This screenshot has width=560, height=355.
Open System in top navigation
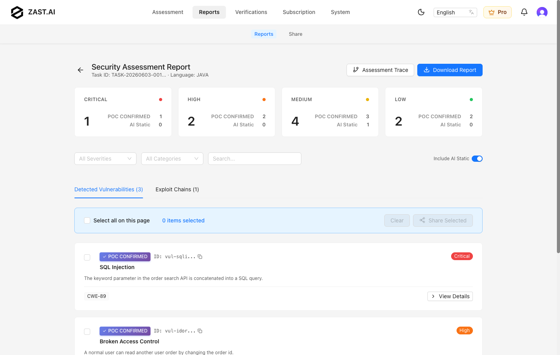point(340,12)
